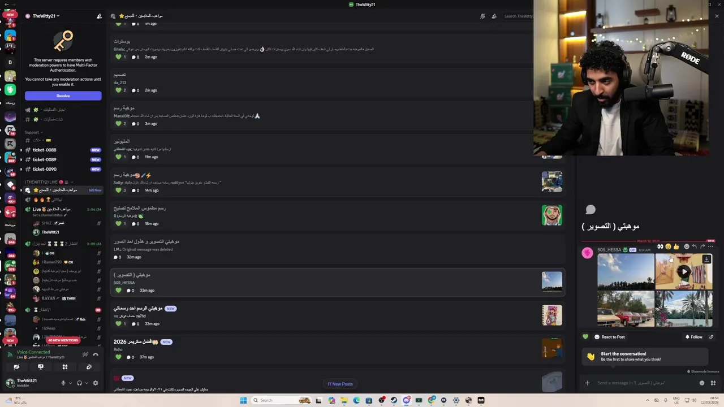Expand headphone output options arrow
Screen dimensions: 724x407
click(x=86, y=383)
